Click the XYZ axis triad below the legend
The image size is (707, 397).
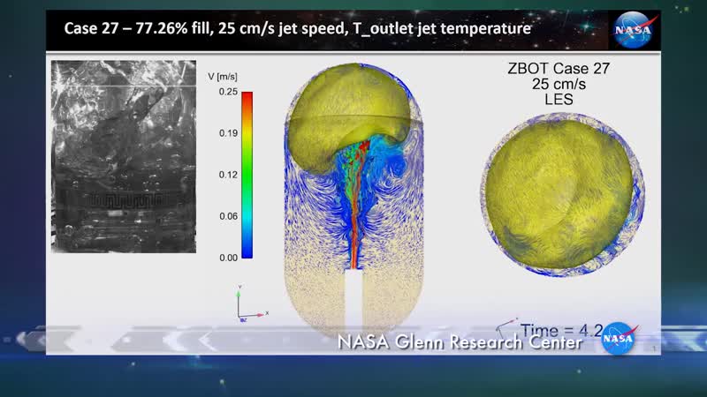pyautogui.click(x=247, y=303)
